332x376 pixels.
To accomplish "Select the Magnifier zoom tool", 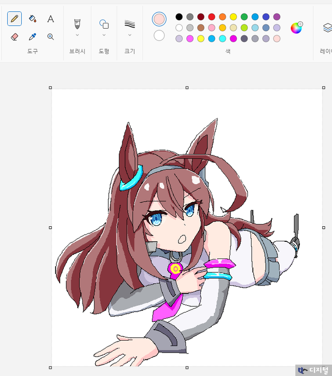I will pyautogui.click(x=50, y=37).
